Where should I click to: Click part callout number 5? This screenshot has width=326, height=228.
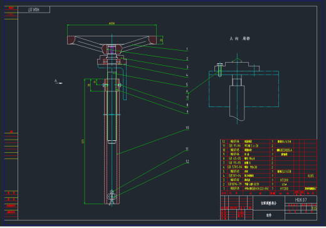pyautogui.click(x=187, y=85)
